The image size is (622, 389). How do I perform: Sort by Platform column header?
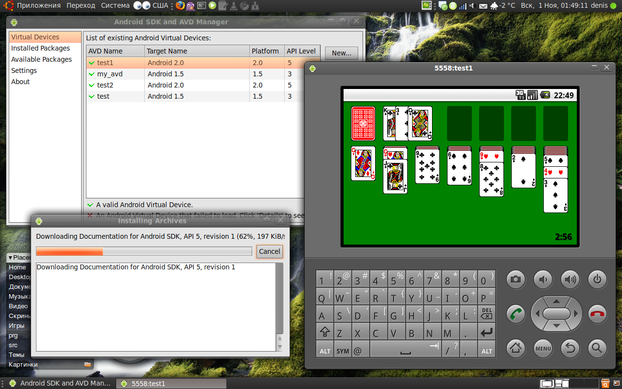click(267, 51)
